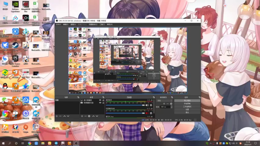
Task: Select the Origin desktop icon
Action: (26, 128)
